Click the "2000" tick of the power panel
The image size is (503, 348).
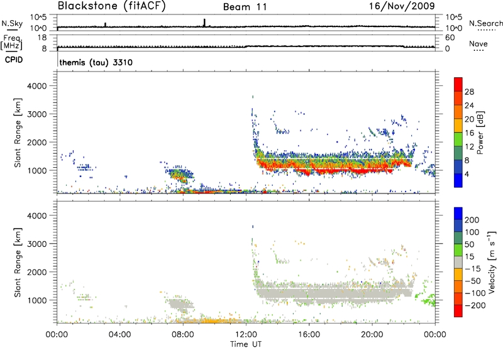37,142
